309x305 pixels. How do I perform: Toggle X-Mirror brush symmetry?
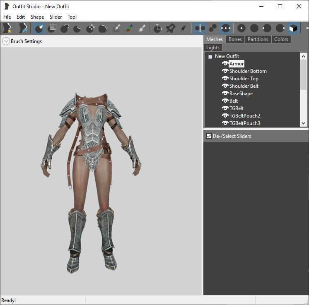coord(200,28)
